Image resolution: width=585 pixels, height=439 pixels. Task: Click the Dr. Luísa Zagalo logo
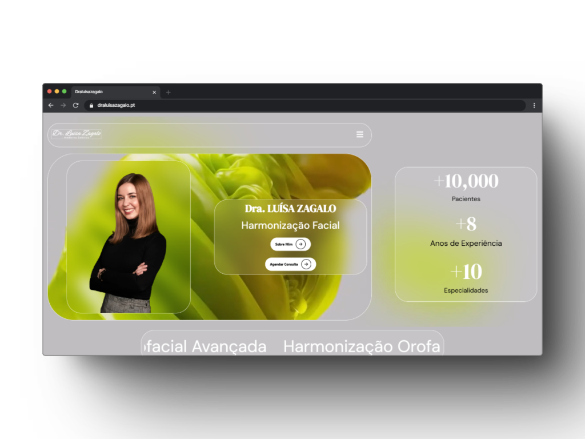coord(77,134)
